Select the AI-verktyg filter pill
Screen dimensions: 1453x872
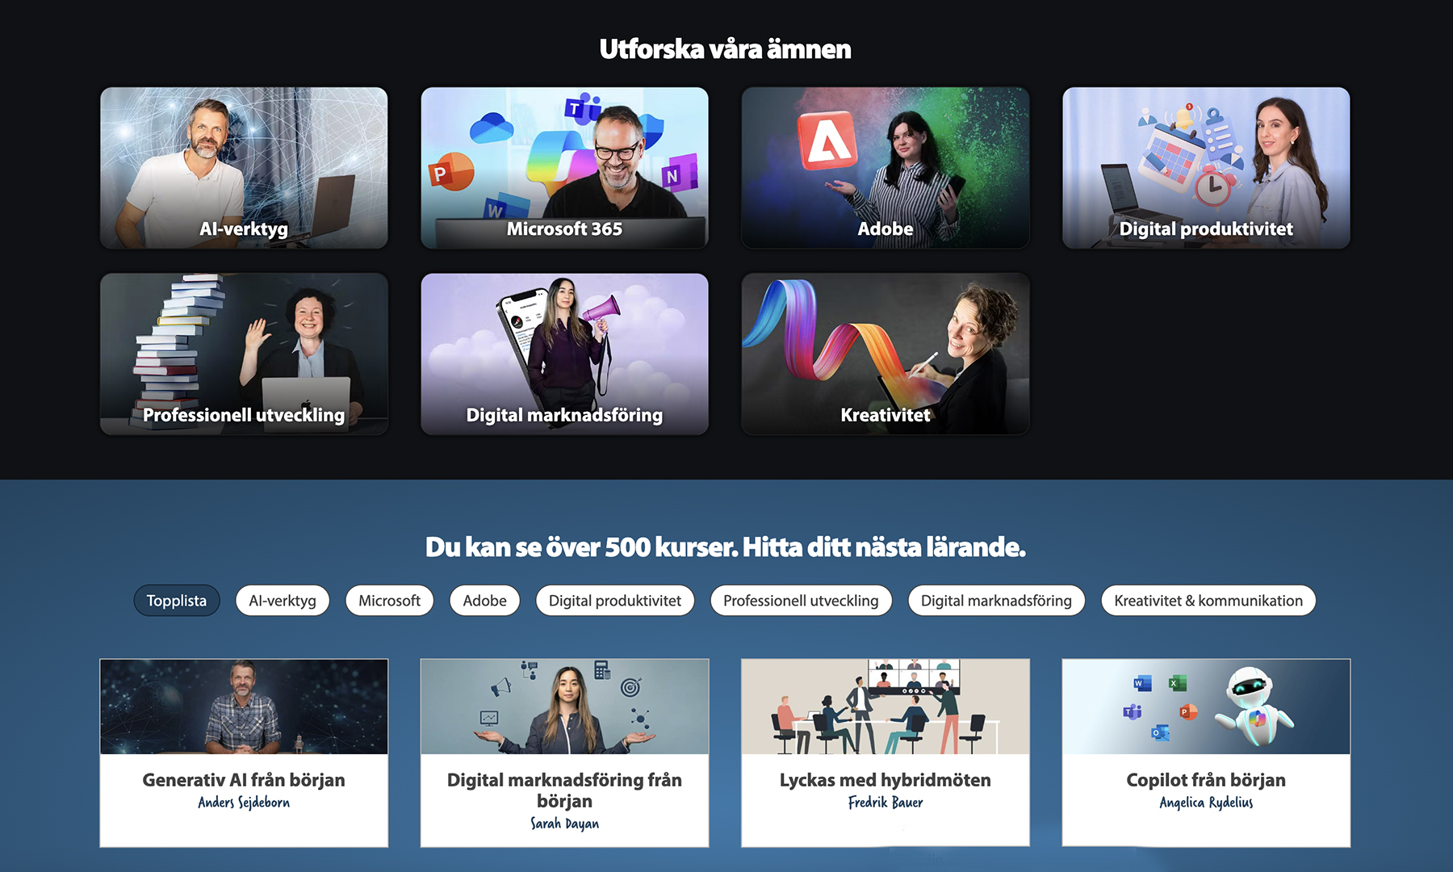click(x=283, y=601)
